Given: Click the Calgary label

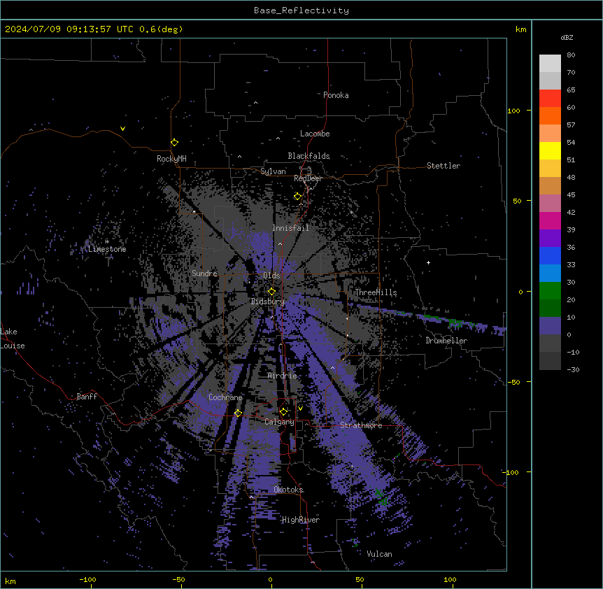Looking at the screenshot, I should (x=280, y=422).
